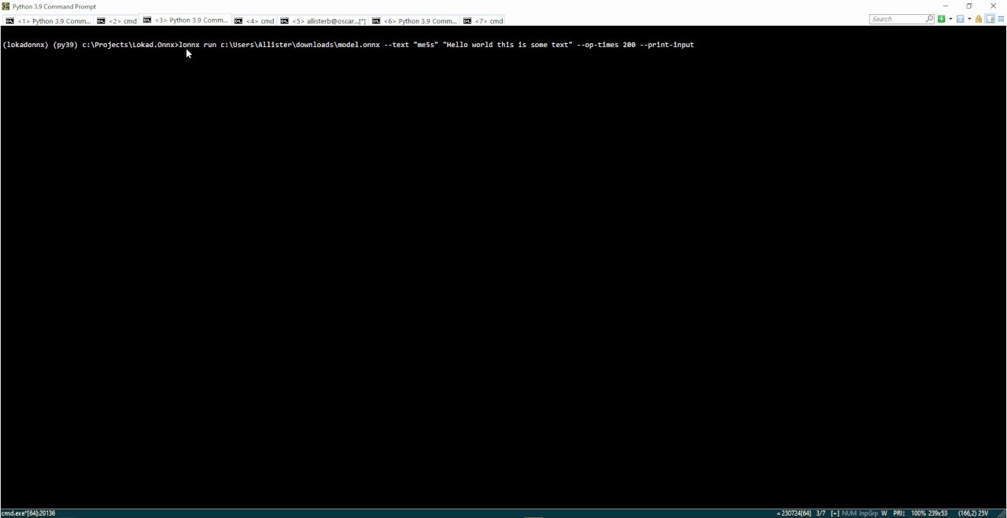
Task: Click the active console number icon
Action: (961, 19)
